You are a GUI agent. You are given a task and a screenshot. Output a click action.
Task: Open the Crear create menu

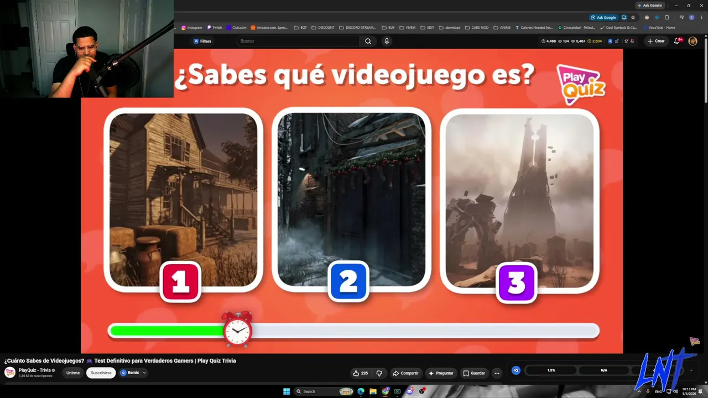click(x=656, y=41)
